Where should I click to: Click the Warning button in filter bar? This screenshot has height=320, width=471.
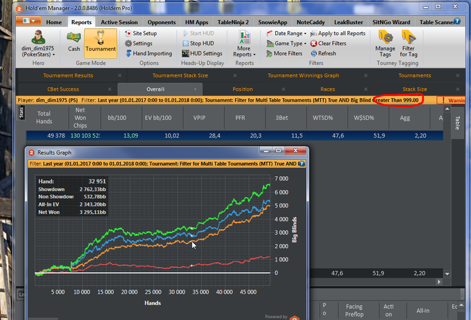pyautogui.click(x=451, y=100)
